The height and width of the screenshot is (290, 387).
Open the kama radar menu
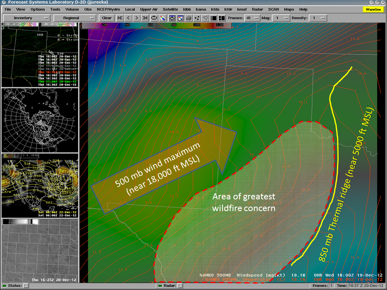click(201, 9)
